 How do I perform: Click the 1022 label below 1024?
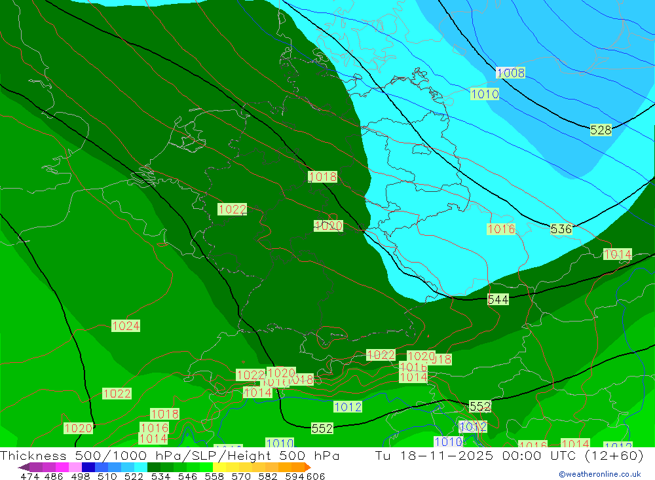[117, 394]
